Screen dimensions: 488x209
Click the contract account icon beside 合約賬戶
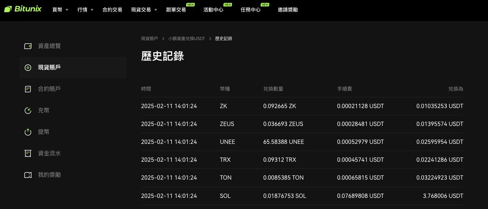[28, 89]
